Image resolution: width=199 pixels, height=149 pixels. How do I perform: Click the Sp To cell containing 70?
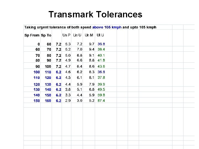tap(49, 49)
